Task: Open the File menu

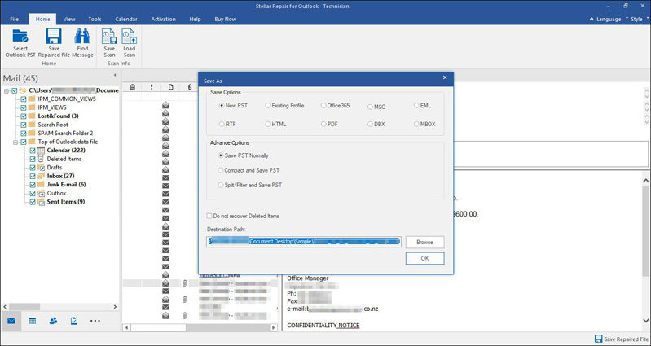Action: point(14,19)
